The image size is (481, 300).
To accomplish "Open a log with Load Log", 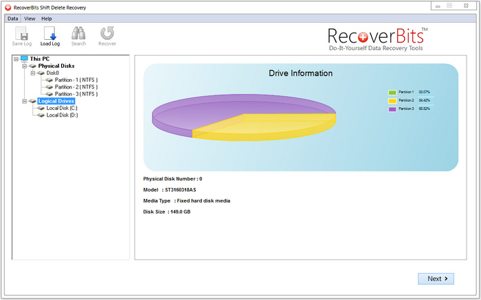I will 50,36.
